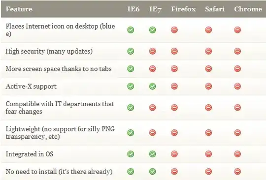The image size is (266, 180).
Task: Select the IE6 column header
Action: coord(133,9)
